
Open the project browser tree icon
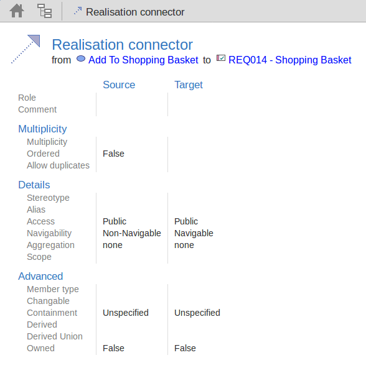pos(44,11)
